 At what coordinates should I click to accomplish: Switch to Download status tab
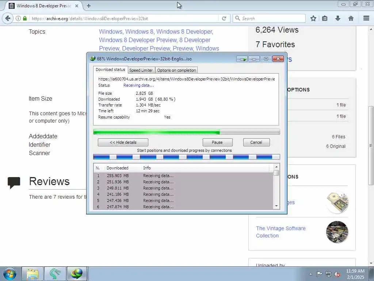(x=110, y=70)
